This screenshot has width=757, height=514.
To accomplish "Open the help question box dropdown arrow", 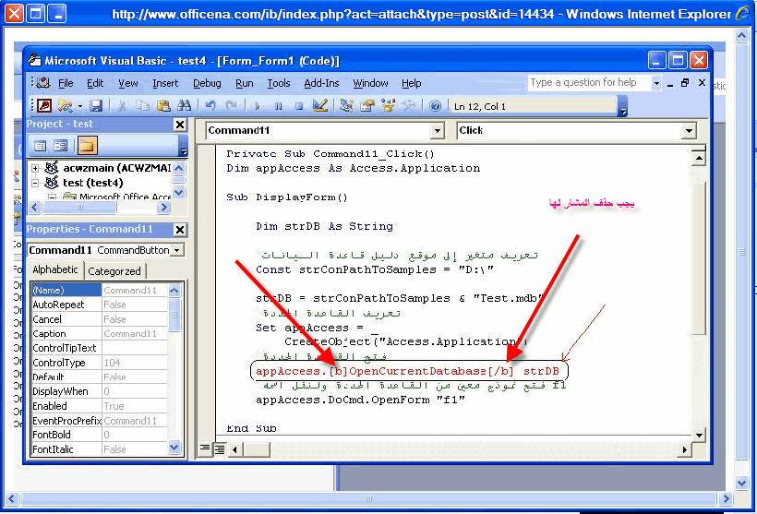I will point(656,83).
